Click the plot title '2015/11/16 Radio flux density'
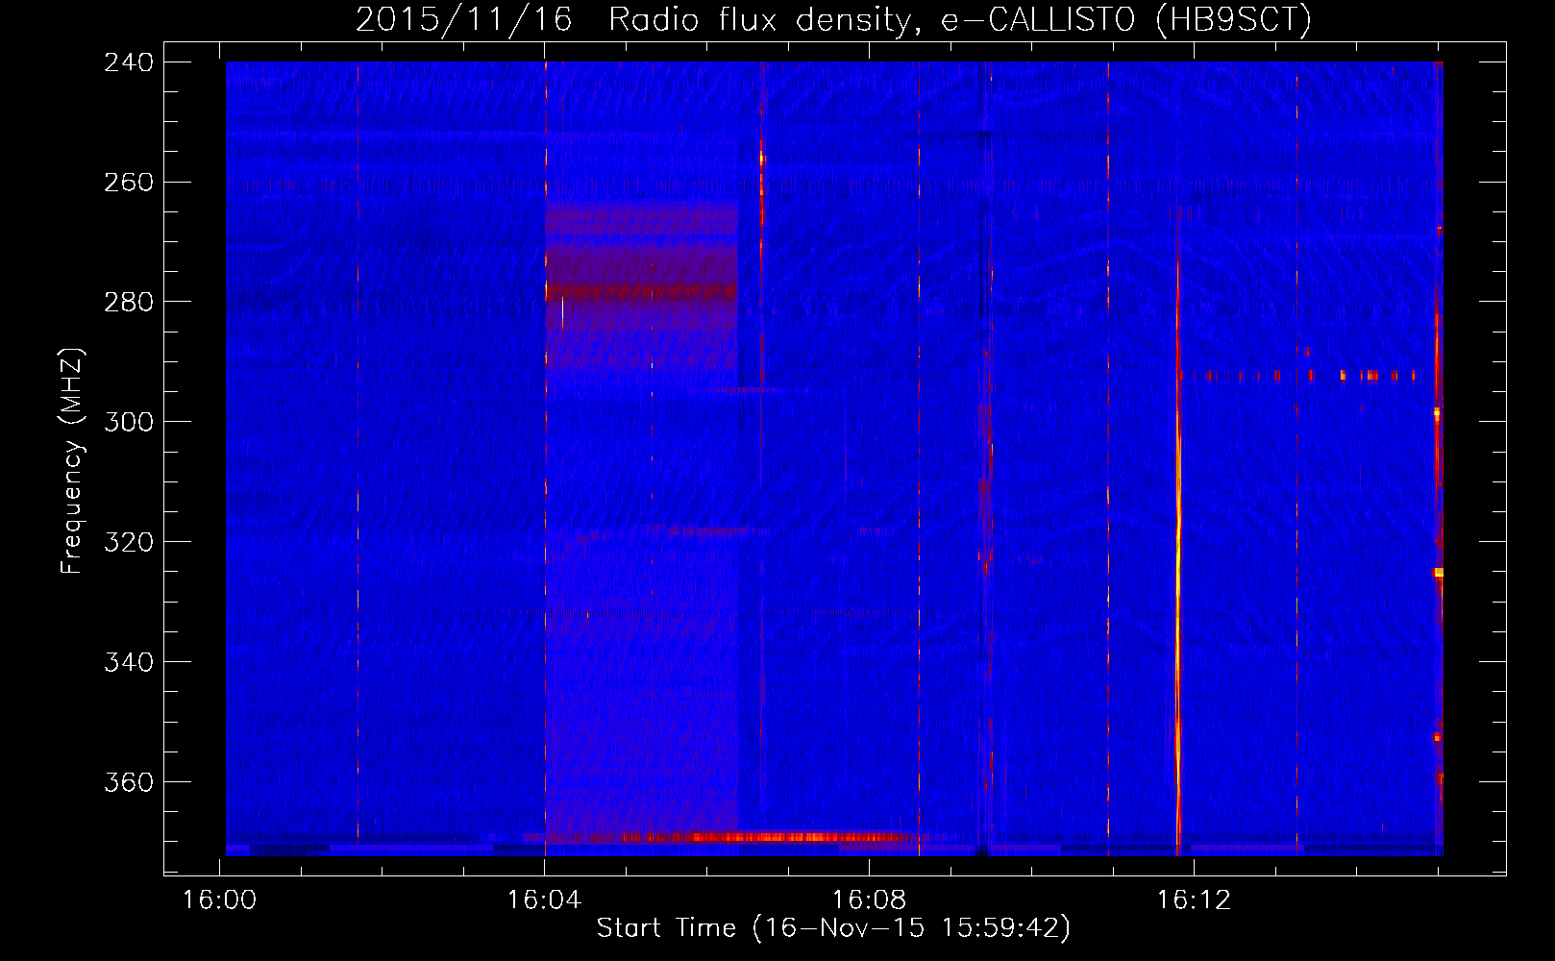This screenshot has height=961, width=1555. tap(833, 19)
